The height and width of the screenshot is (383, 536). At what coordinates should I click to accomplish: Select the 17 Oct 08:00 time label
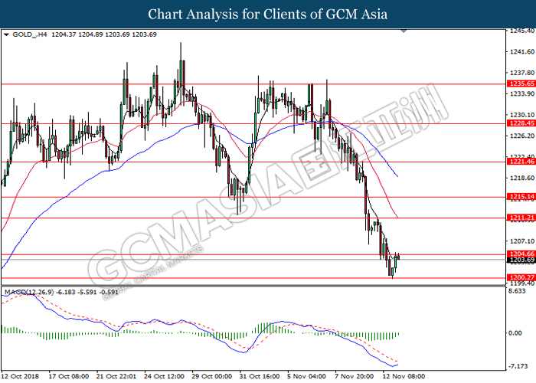[x=69, y=376]
